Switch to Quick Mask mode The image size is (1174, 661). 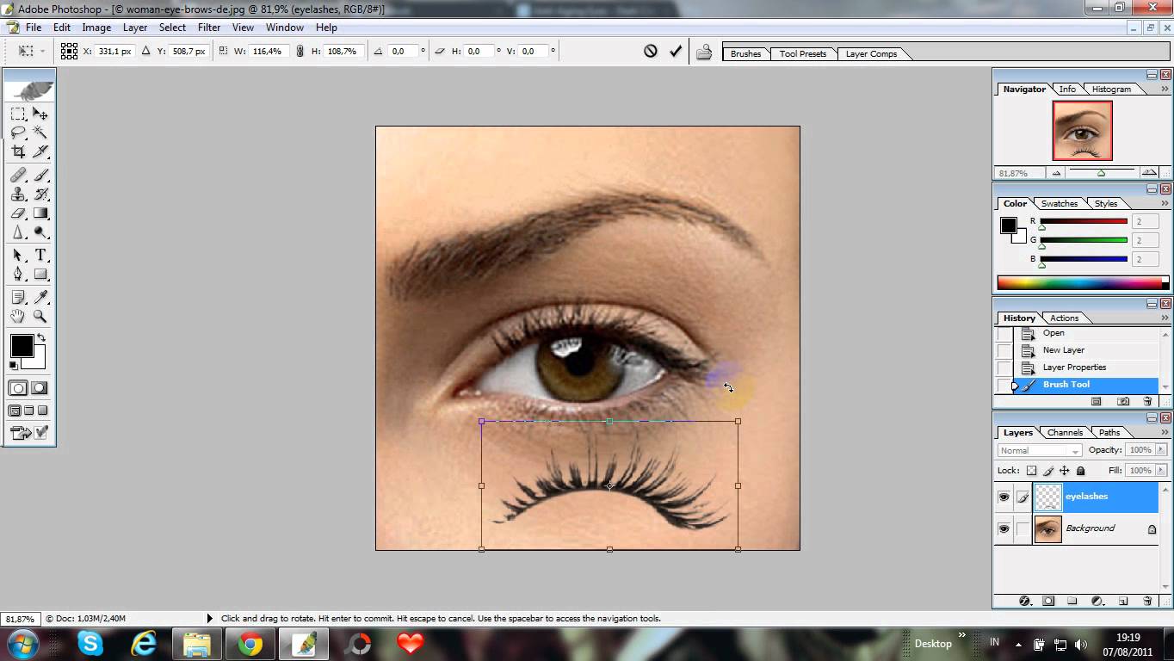click(x=40, y=388)
